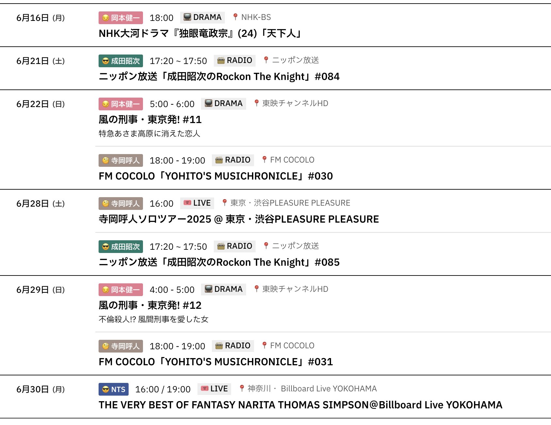
Task: Click the emoji on the 6月16日 岡本健一 badge
Action: [105, 18]
